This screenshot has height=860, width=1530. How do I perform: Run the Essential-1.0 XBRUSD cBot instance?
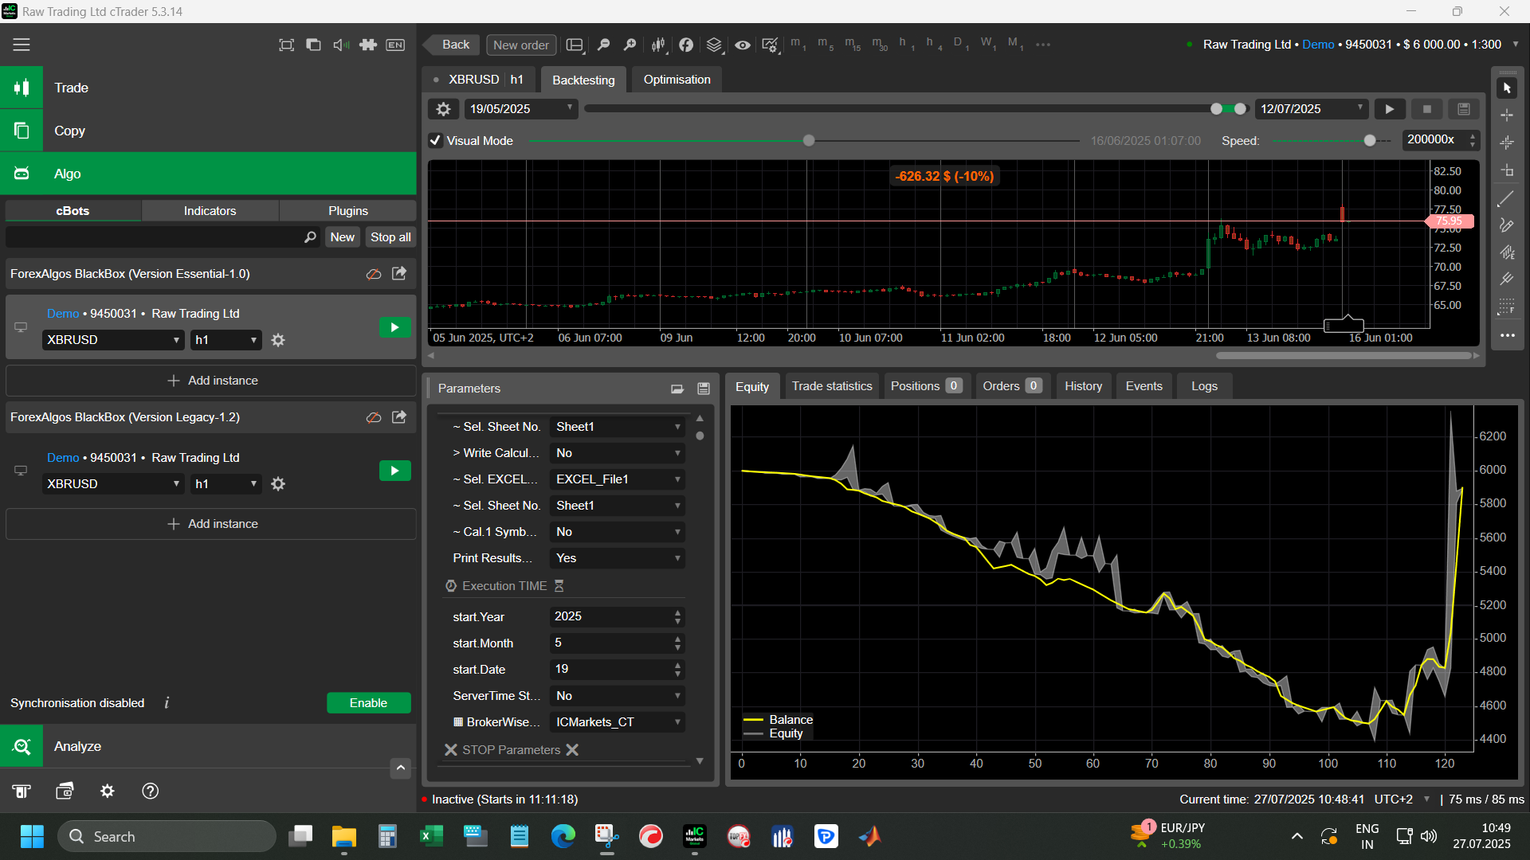[x=394, y=327]
